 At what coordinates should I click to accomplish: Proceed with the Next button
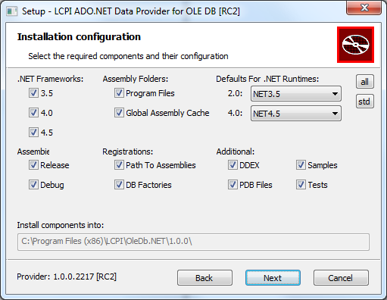pos(273,278)
